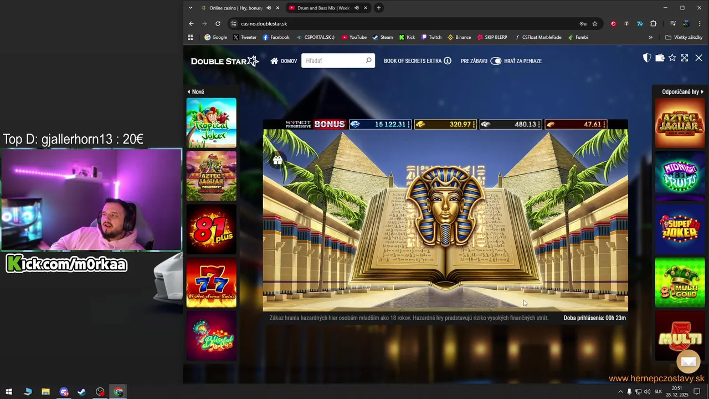
Task: Close the Drum and Bass Mix tab
Action: (366, 8)
